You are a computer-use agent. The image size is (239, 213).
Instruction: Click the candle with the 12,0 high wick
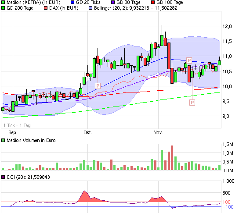coord(162,40)
